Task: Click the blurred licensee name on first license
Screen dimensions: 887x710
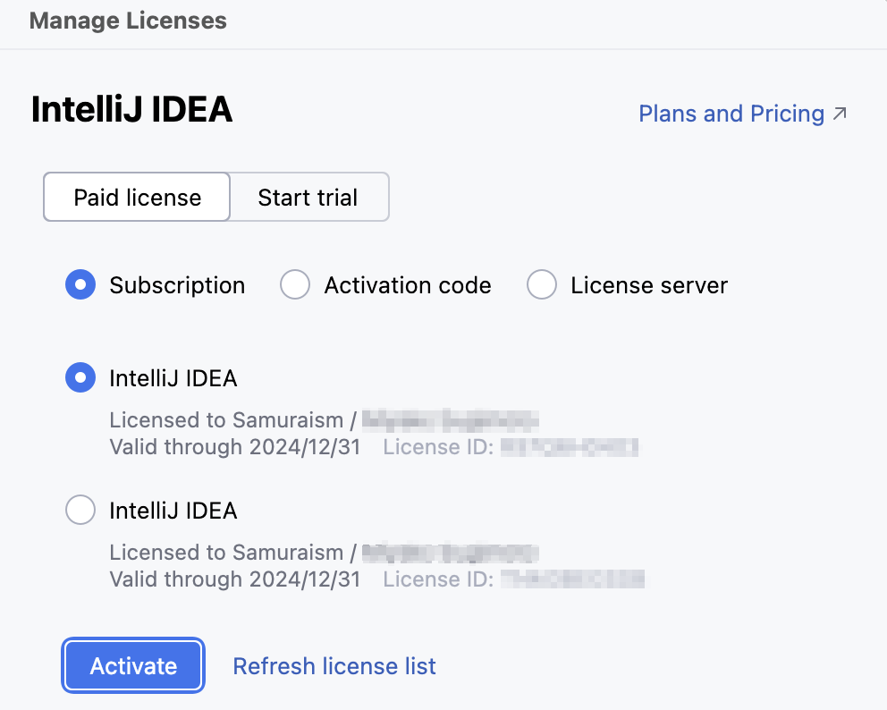Action: click(x=451, y=420)
